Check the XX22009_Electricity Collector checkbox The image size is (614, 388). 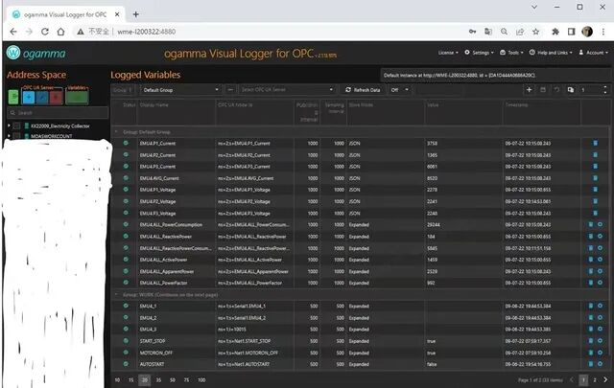[x=17, y=126]
